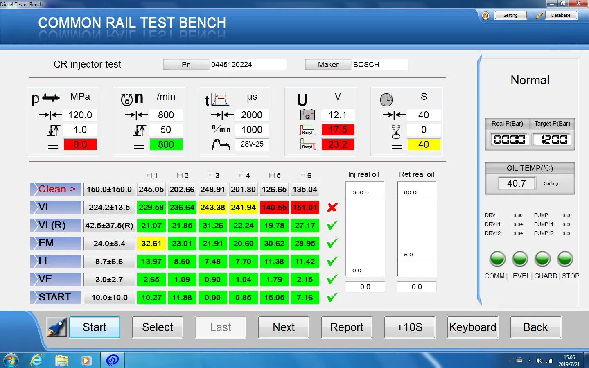
Task: Click the 12V battery icon
Action: coord(307,115)
